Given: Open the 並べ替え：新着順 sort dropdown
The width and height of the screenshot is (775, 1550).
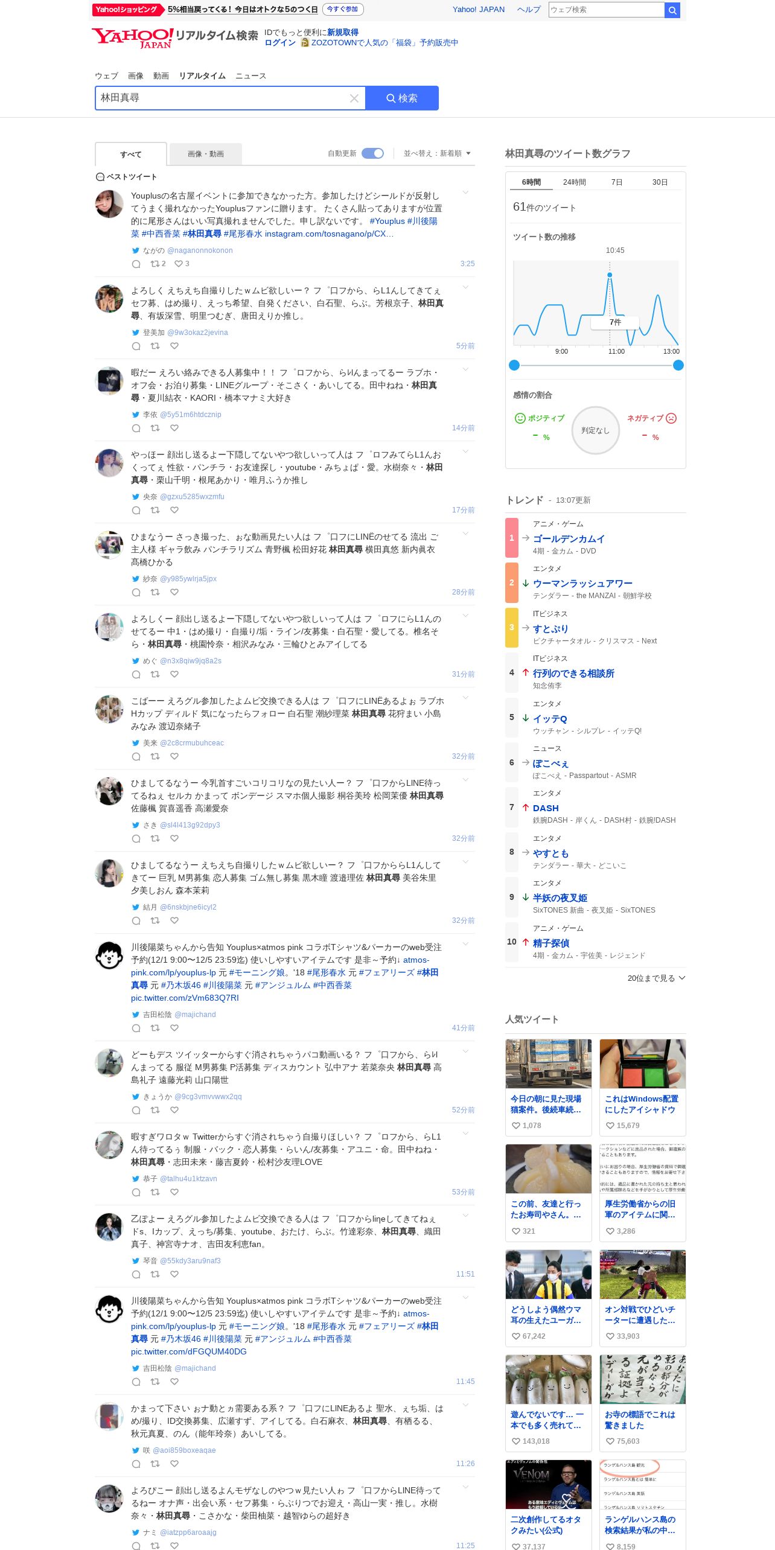Looking at the screenshot, I should [437, 153].
